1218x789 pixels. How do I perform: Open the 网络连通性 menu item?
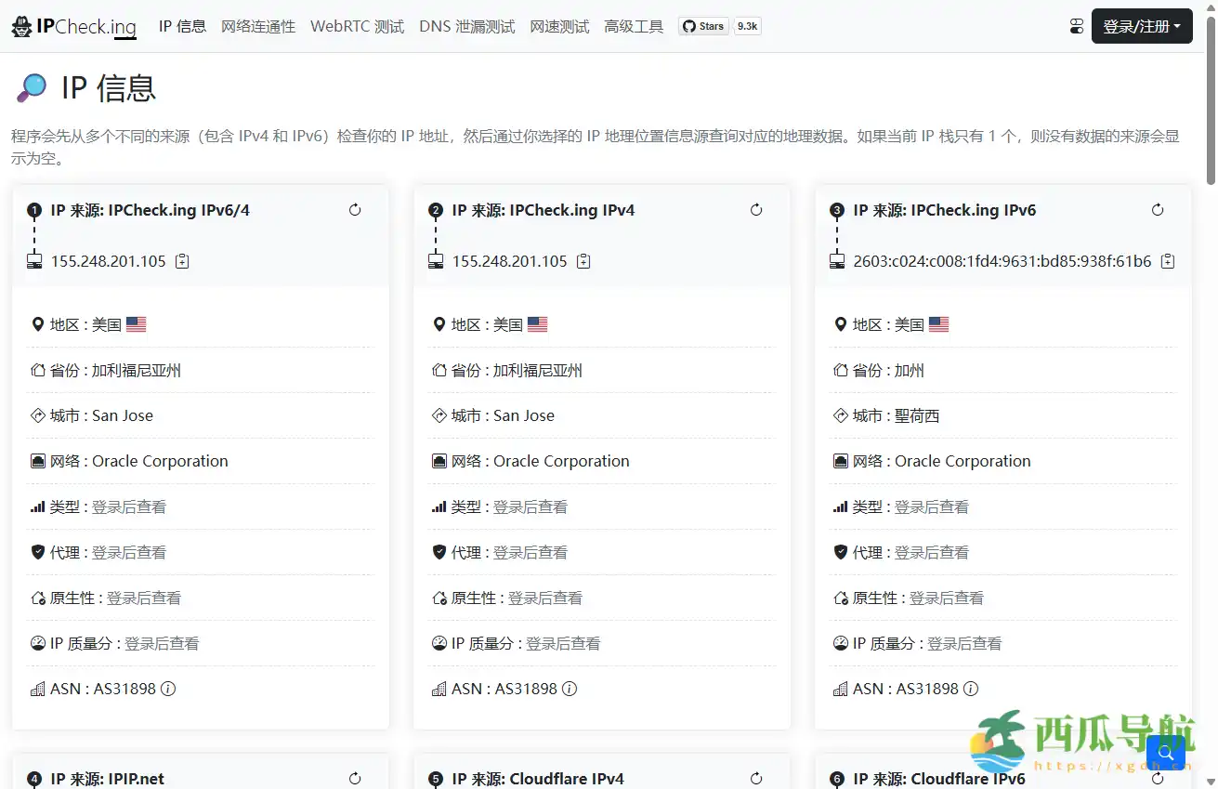(257, 26)
